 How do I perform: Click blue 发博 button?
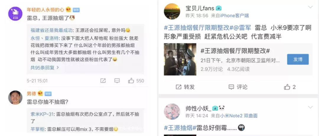coord(298,59)
